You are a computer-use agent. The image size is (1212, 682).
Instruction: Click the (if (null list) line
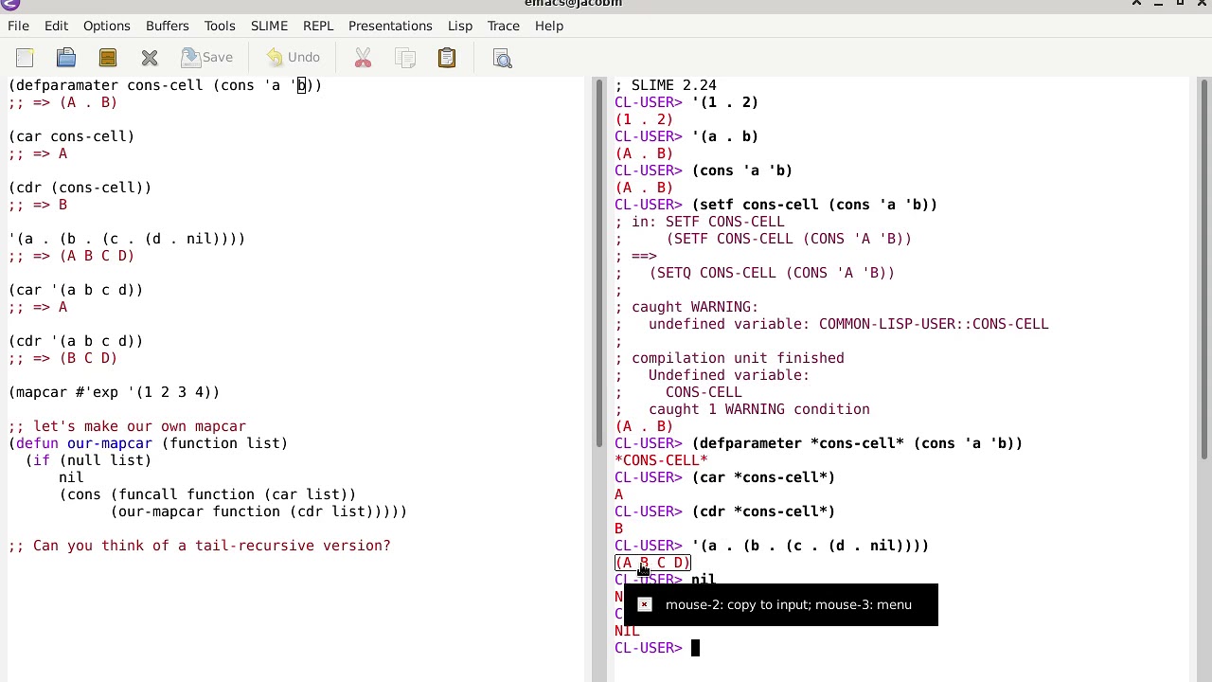89,460
